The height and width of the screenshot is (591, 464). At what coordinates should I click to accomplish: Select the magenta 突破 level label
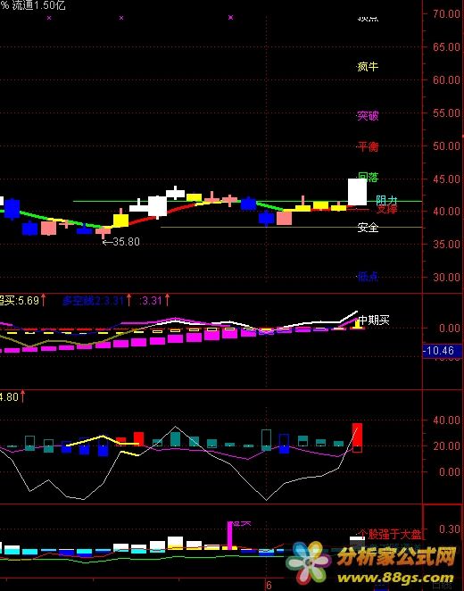coord(368,115)
